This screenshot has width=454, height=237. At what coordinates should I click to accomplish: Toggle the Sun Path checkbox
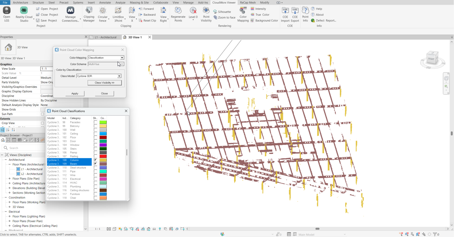pyautogui.click(x=42, y=114)
